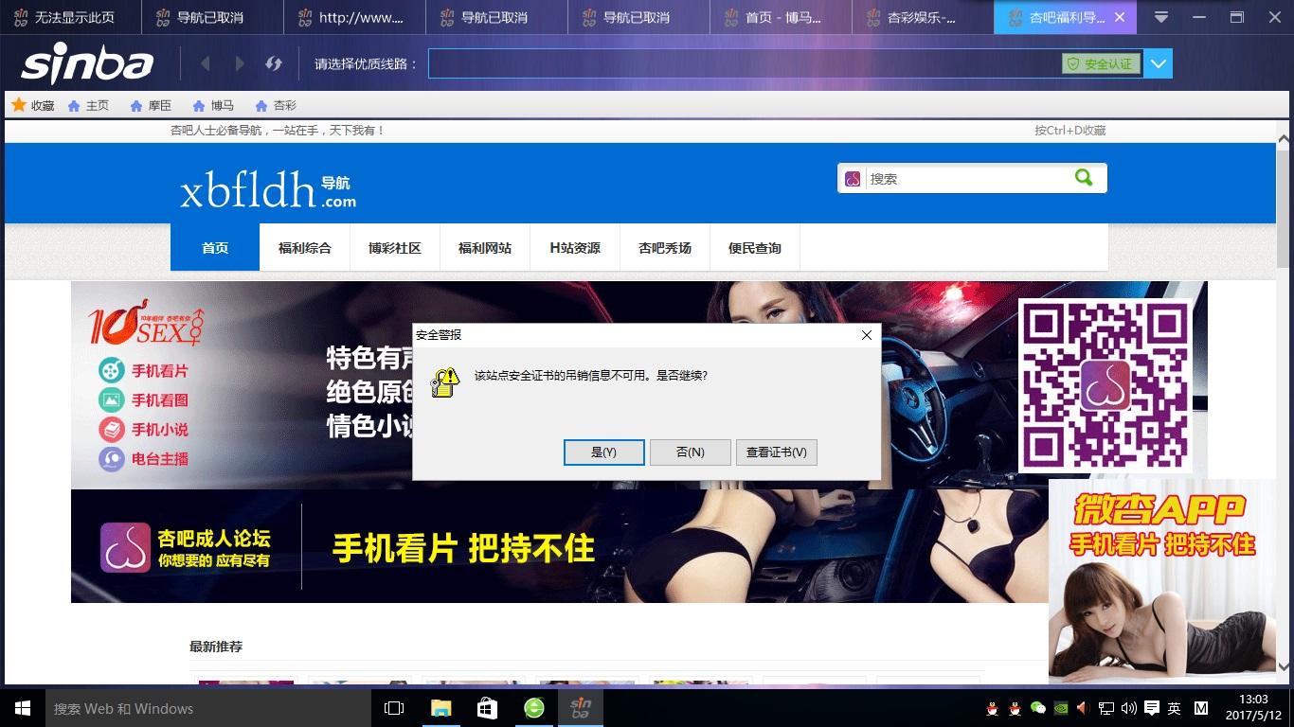Click 查看证书(V) to view the certificate
Image resolution: width=1294 pixels, height=727 pixels.
pos(776,452)
